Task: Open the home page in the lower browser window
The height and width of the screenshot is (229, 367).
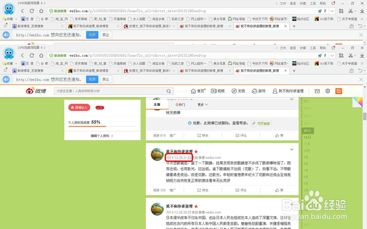Action: [41, 55]
